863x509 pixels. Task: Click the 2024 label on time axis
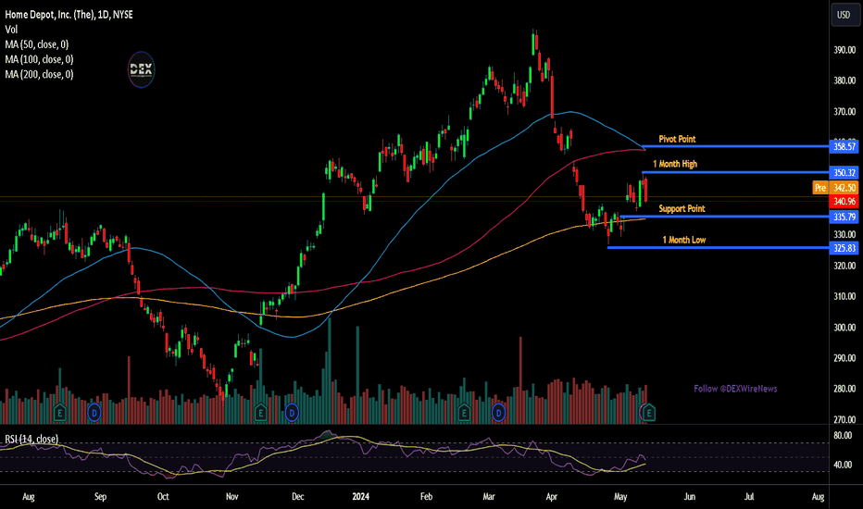(360, 496)
